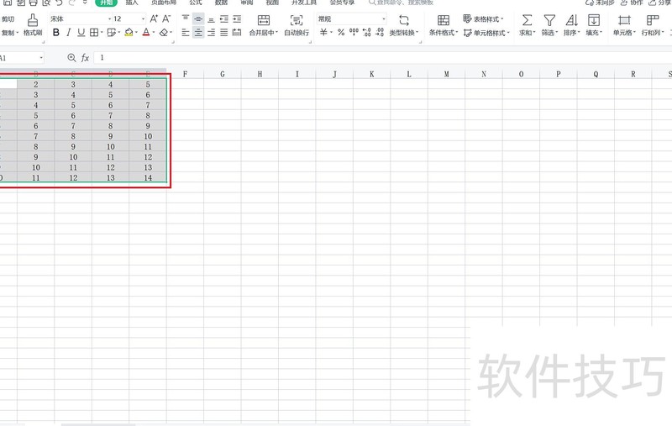Click the decrease indent icon
Screen dimensions: 672x426
tap(223, 18)
